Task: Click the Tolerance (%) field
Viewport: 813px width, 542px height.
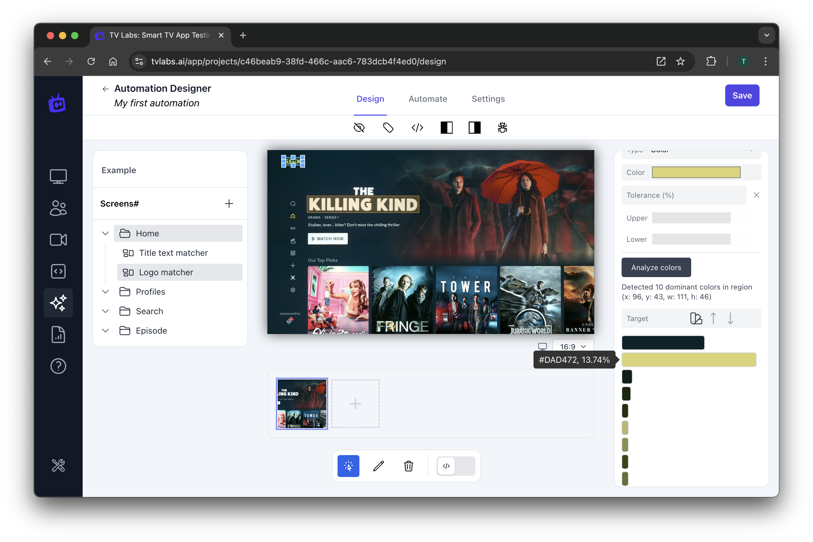Action: (684, 195)
